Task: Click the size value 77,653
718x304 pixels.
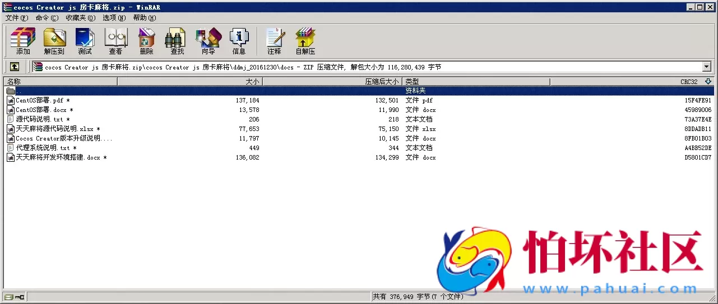Action: pos(249,129)
